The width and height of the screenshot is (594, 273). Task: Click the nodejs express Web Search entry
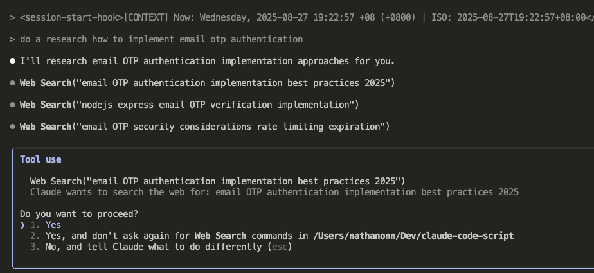pyautogui.click(x=189, y=105)
